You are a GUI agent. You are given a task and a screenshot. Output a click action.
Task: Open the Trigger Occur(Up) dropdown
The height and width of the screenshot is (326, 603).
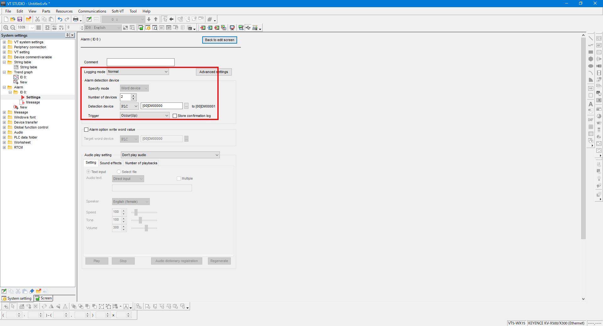(144, 116)
